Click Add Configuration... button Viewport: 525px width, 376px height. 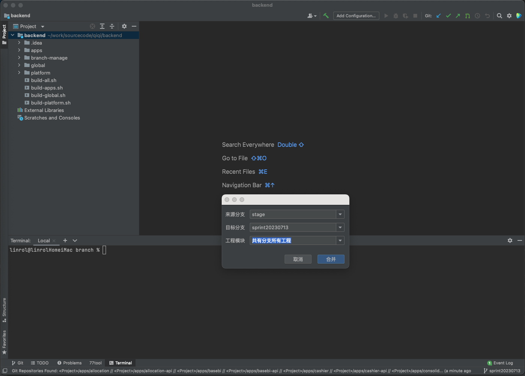[356, 16]
